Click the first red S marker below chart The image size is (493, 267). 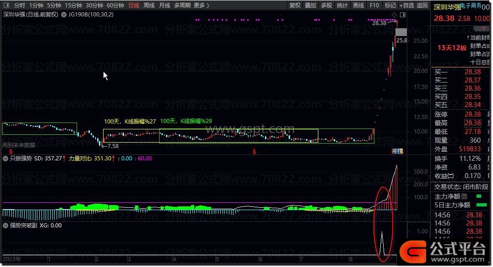pos(10,152)
